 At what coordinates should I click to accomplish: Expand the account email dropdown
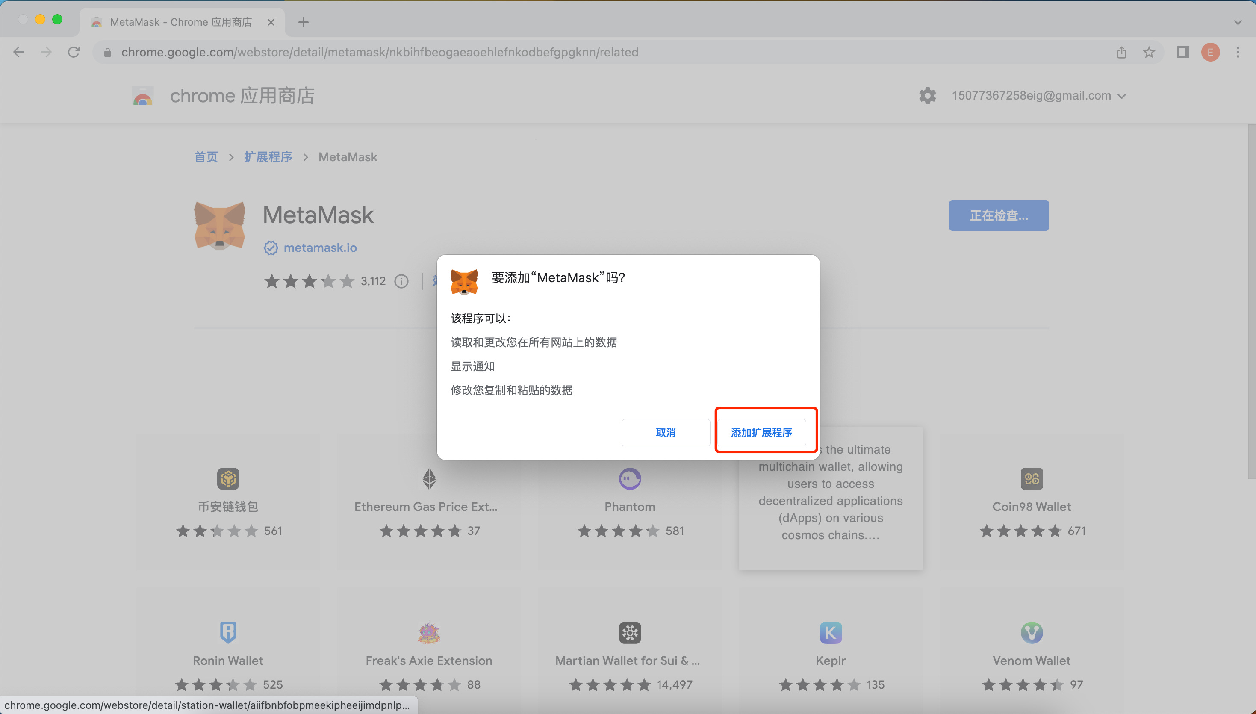pos(1122,96)
